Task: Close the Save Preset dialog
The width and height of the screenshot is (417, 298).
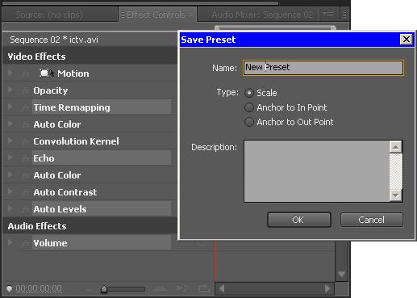Action: click(x=407, y=40)
